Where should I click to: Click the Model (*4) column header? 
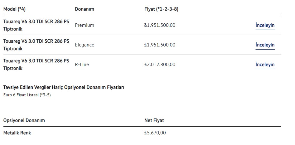[14, 9]
